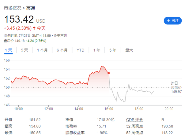Click the red up arrow beside 今天

click(x=34, y=28)
